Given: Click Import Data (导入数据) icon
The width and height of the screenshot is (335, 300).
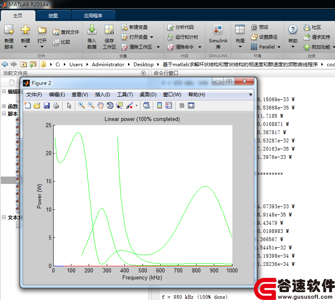Looking at the screenshot, I should click(x=92, y=30).
